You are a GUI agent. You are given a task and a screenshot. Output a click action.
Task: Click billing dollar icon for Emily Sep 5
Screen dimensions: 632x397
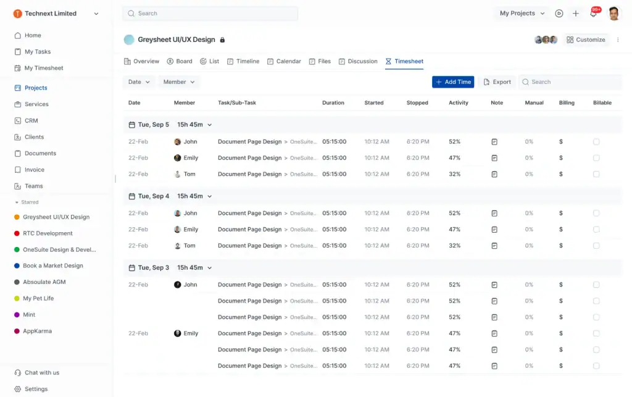560,158
